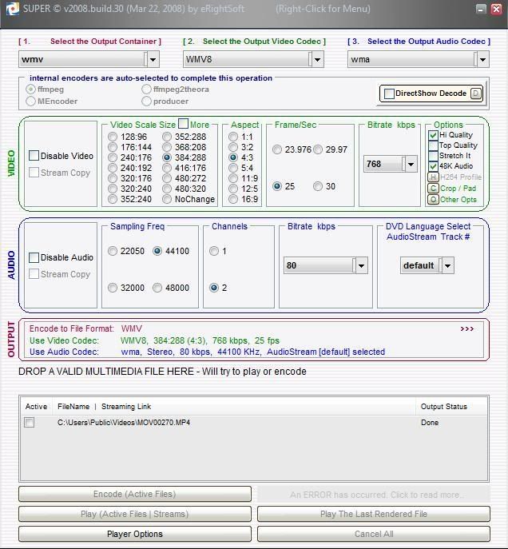Choose 30 frames per second

(318, 186)
